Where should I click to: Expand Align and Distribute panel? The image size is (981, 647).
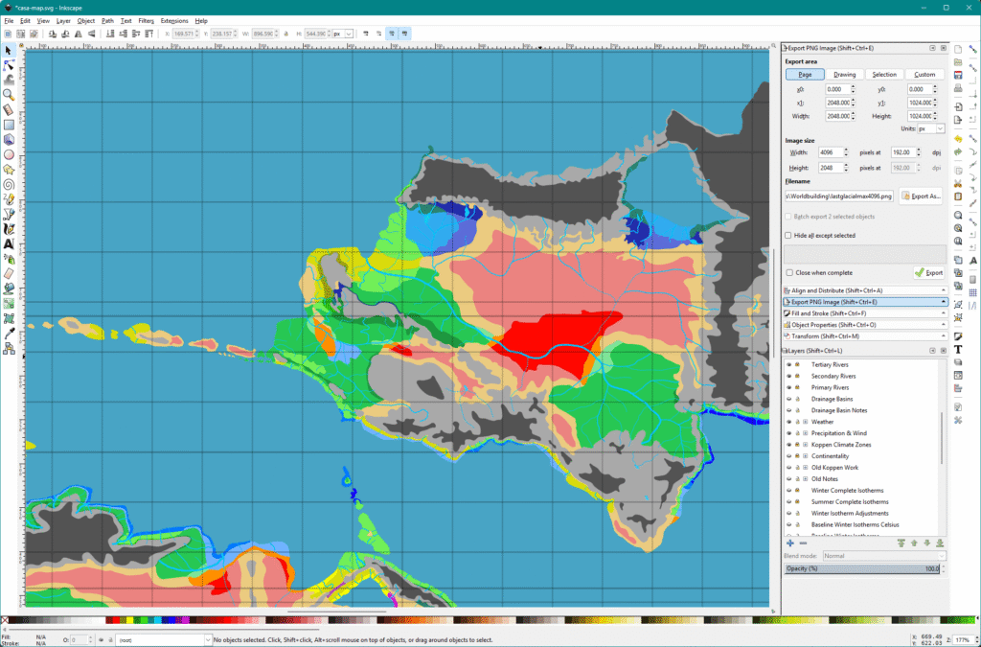click(865, 290)
